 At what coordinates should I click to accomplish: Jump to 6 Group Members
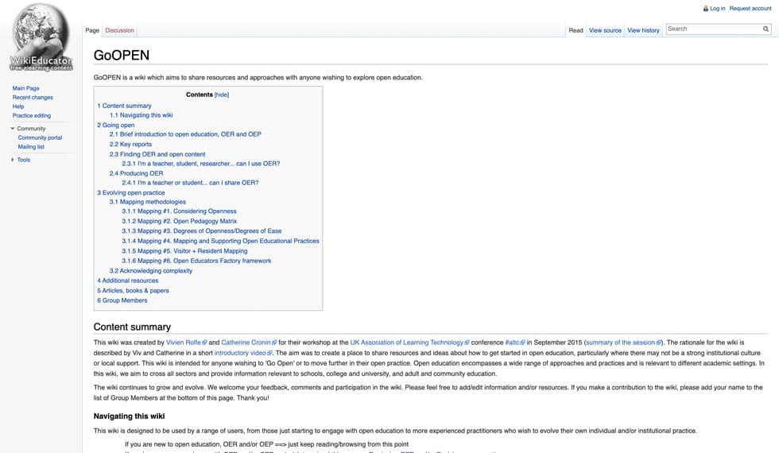click(x=122, y=301)
